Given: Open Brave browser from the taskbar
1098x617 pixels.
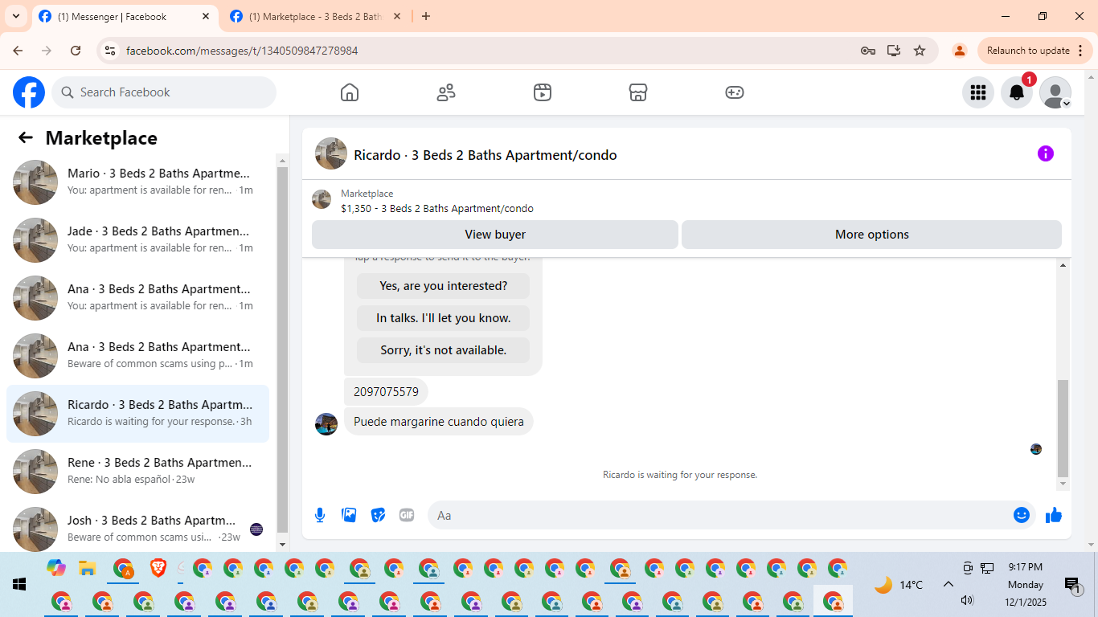Looking at the screenshot, I should coord(158,569).
